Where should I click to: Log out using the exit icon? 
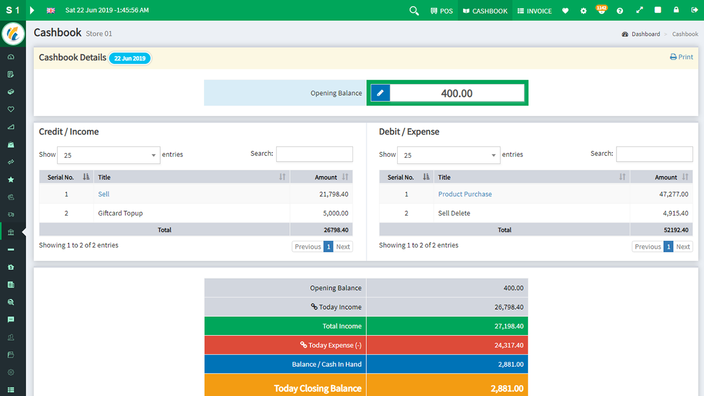(694, 10)
